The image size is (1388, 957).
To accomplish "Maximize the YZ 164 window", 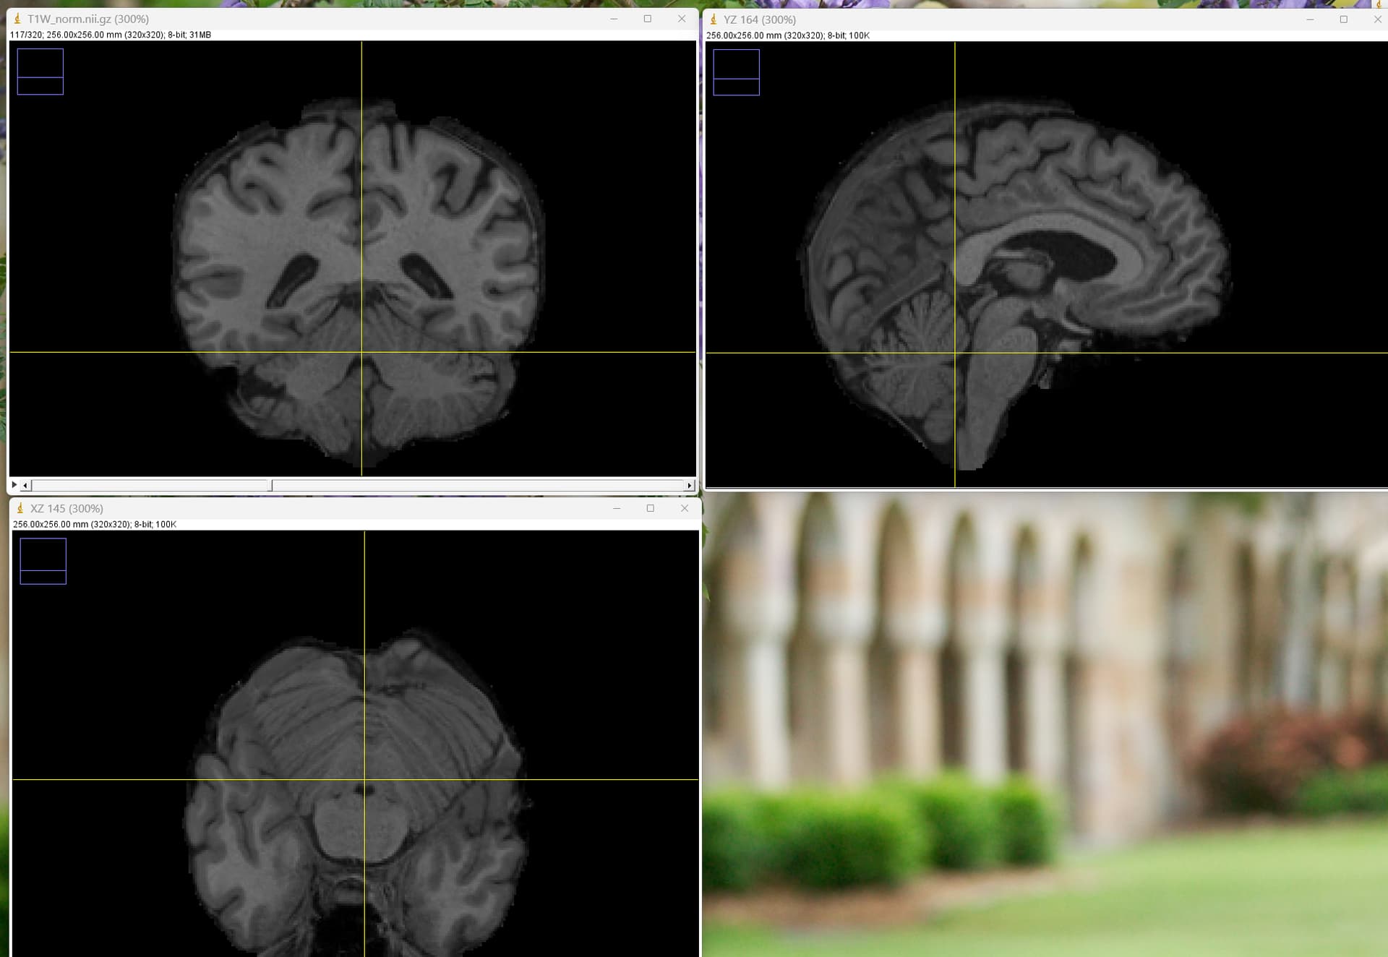I will point(1344,20).
